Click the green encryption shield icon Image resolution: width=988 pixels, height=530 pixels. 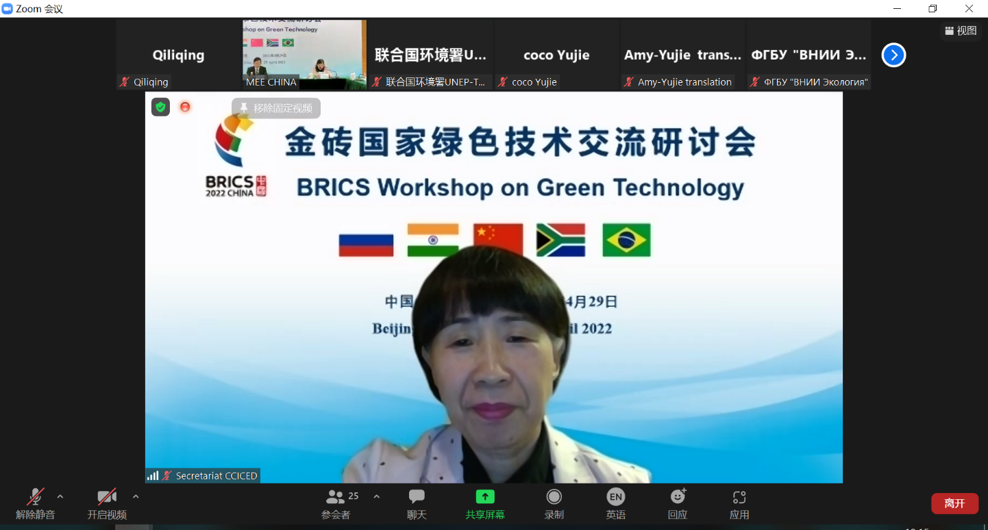pos(160,107)
